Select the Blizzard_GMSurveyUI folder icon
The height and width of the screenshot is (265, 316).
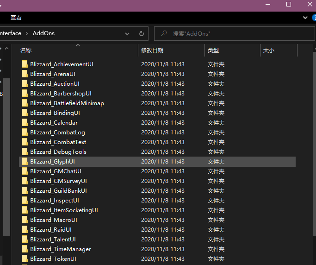pyautogui.click(x=25, y=181)
